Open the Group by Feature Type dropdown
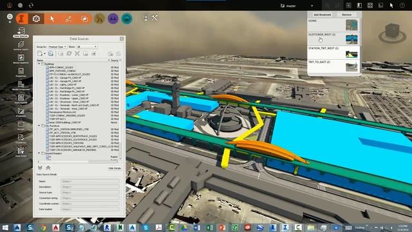Image resolution: width=412 pixels, height=232 pixels. pyautogui.click(x=57, y=46)
